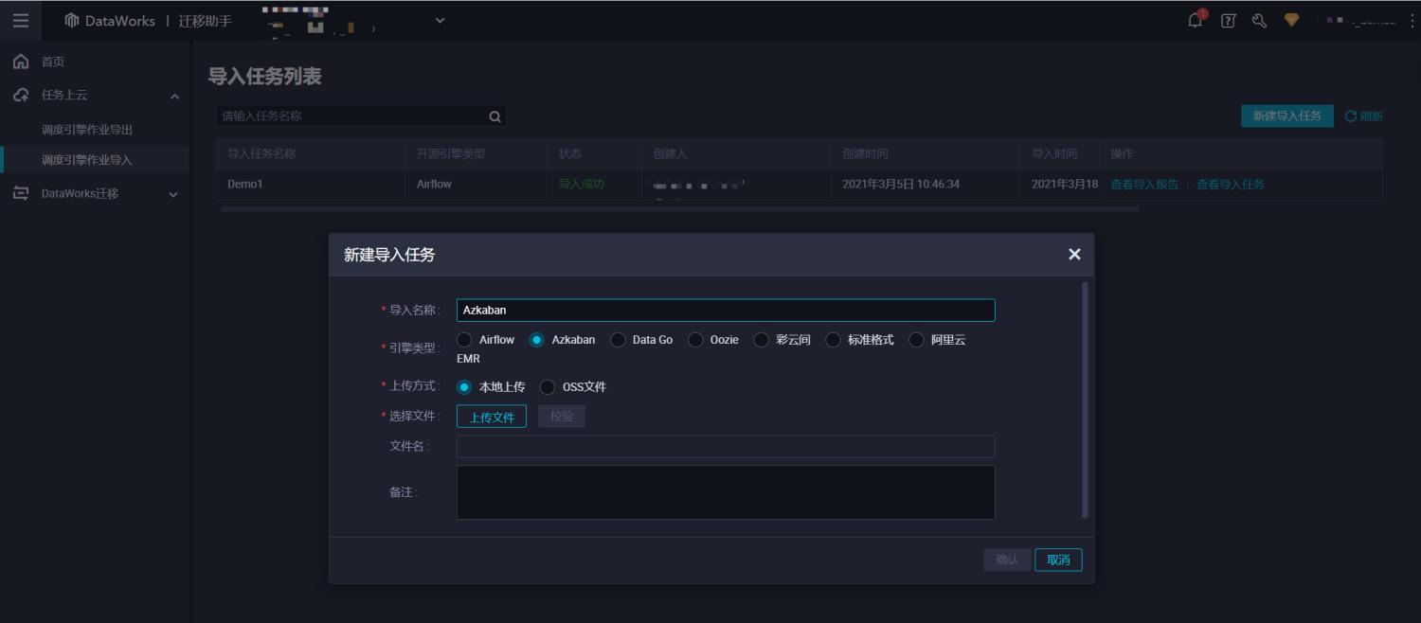Open notifications via the bell icon
The height and width of the screenshot is (623, 1421).
[x=1193, y=19]
